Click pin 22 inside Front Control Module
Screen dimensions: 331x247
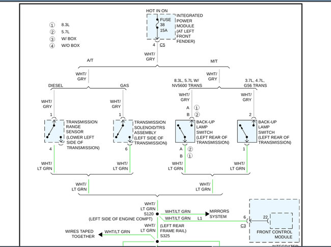tap(265, 217)
